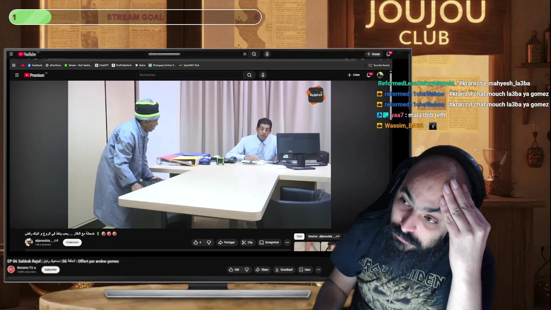Click the Share button in the lower video row

[262, 270]
